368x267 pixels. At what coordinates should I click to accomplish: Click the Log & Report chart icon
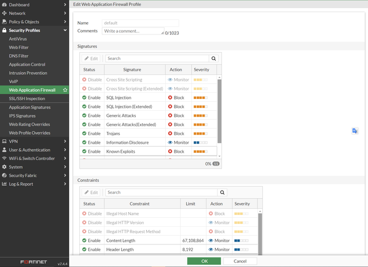click(x=4, y=184)
